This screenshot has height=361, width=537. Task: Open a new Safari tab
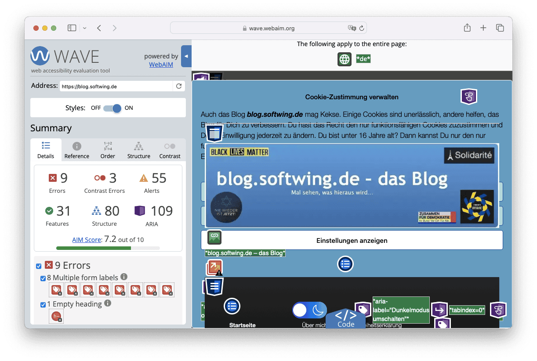pyautogui.click(x=483, y=28)
